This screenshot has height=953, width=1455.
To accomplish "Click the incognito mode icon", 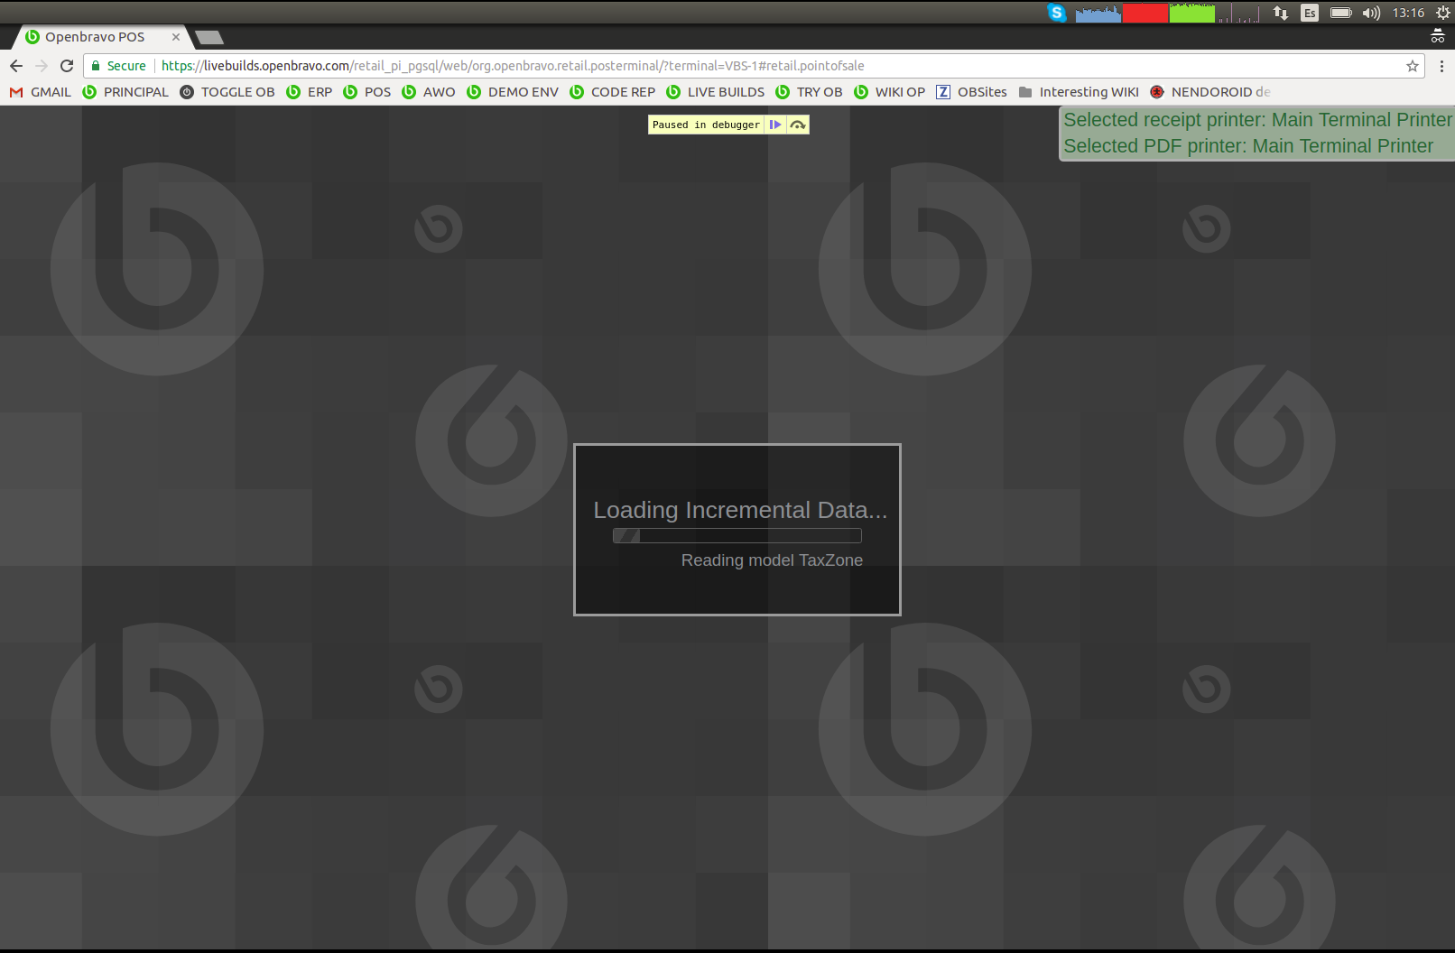I will pyautogui.click(x=1438, y=37).
